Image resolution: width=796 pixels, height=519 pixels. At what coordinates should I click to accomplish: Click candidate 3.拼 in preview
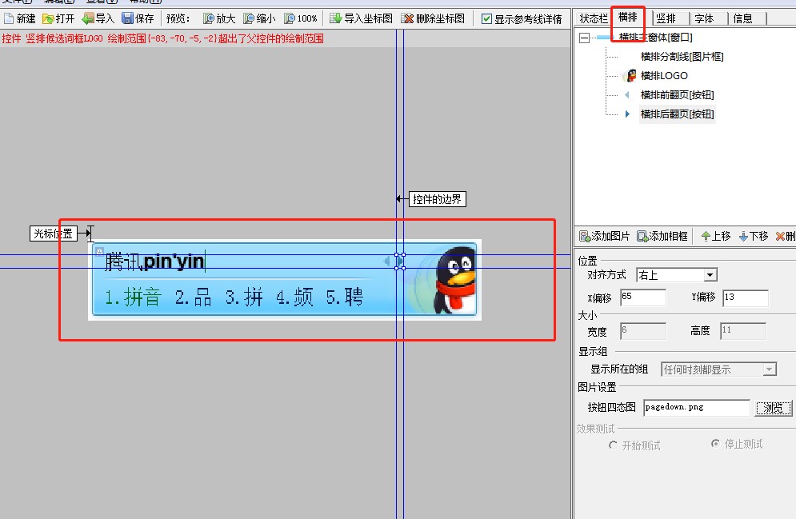[244, 297]
